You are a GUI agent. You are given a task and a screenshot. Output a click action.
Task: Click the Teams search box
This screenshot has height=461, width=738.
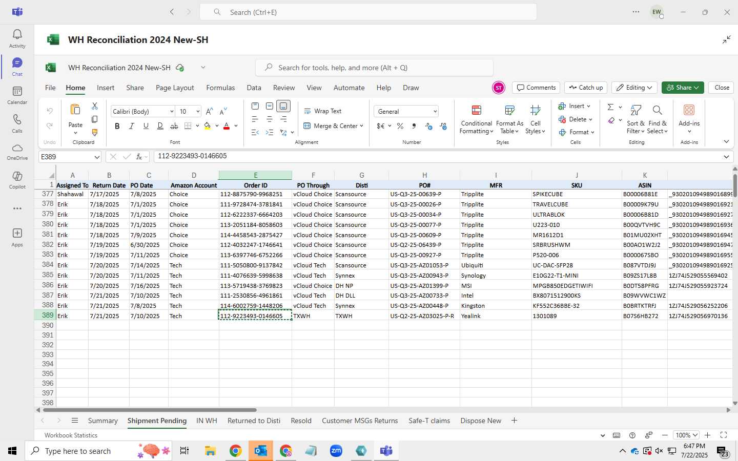(368, 12)
